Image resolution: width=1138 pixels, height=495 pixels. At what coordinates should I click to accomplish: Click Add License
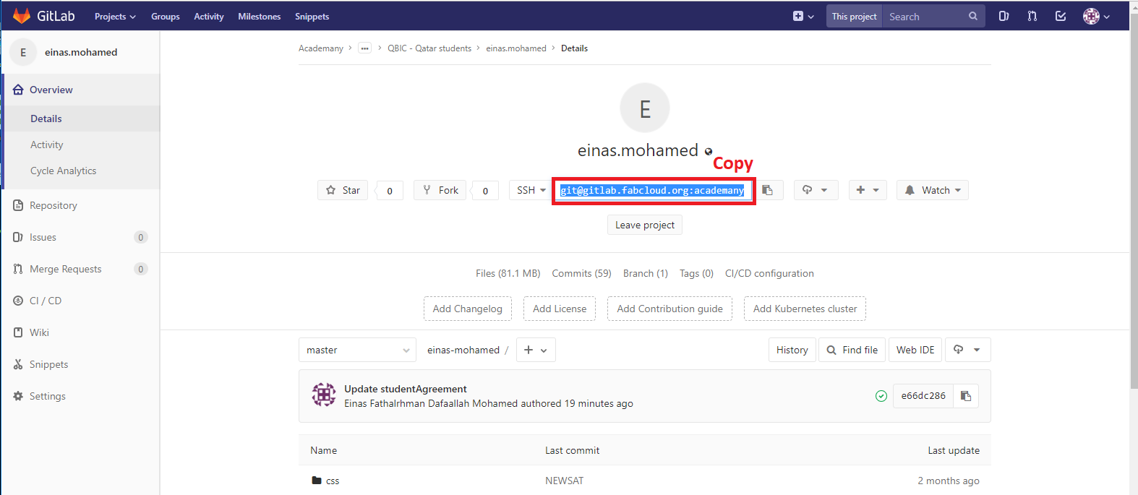560,309
